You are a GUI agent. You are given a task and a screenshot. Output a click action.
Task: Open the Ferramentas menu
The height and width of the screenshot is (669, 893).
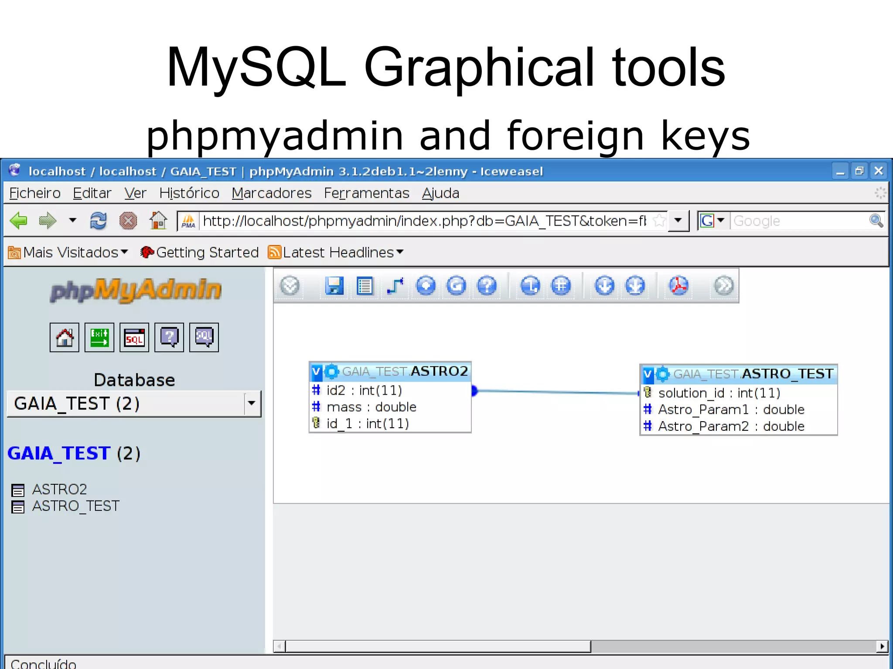tap(367, 193)
